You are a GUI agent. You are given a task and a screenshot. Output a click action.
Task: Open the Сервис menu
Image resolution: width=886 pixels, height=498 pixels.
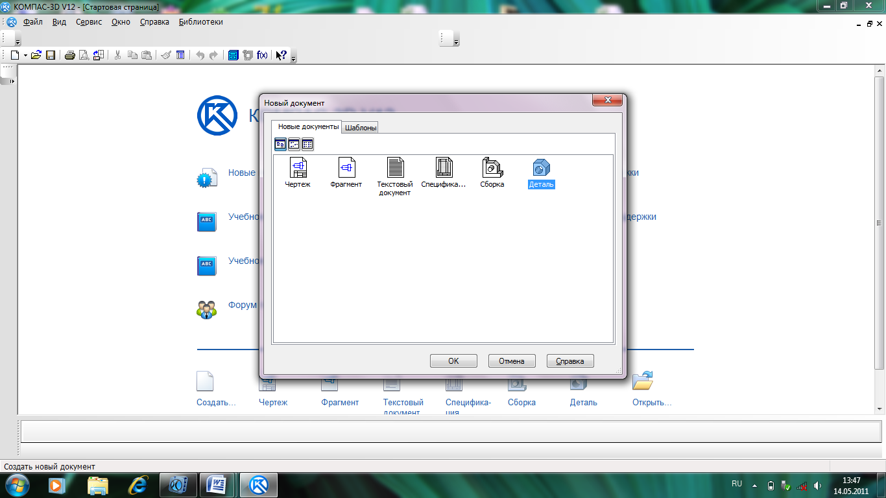pyautogui.click(x=89, y=21)
